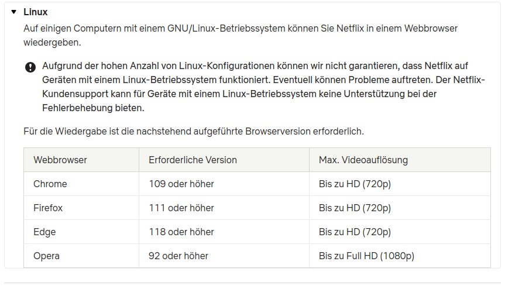Select the Firefox table cell
Viewport: 505px width, 289px height.
(x=81, y=208)
